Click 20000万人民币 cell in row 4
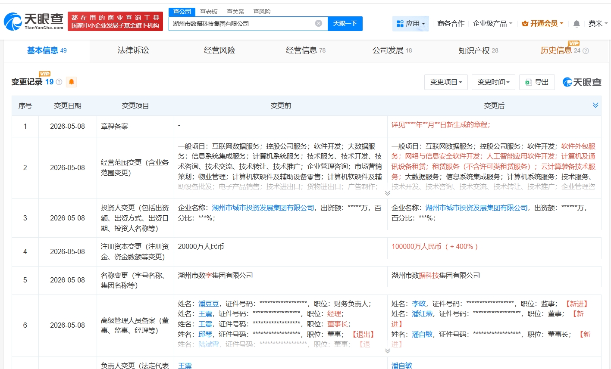 (x=201, y=247)
